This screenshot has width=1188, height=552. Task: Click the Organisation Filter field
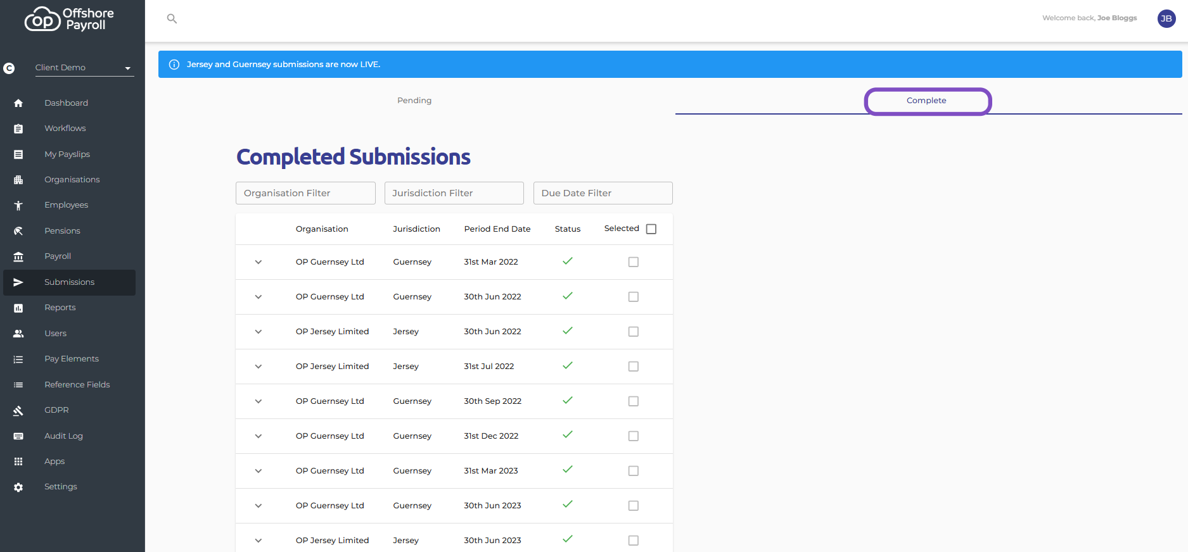[x=305, y=193]
